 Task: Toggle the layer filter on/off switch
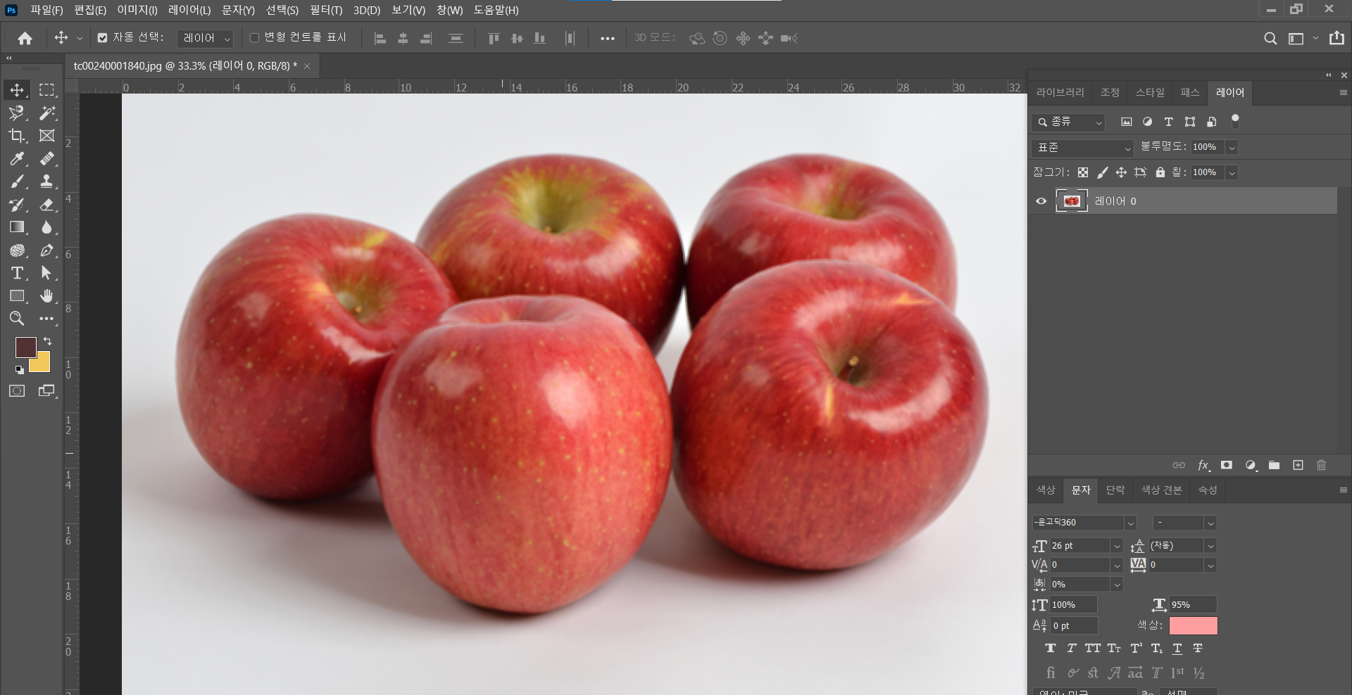click(x=1235, y=121)
